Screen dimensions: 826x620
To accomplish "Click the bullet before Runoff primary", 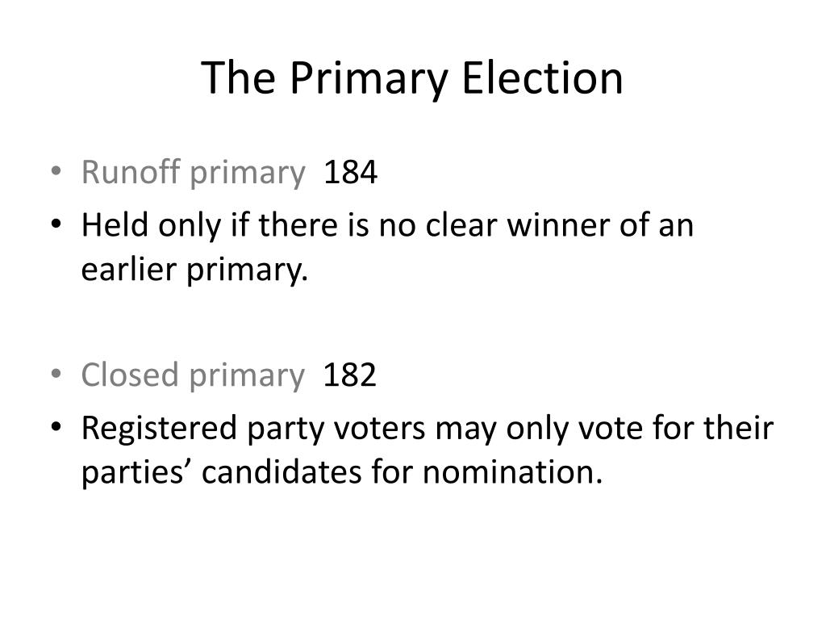I will coord(56,171).
